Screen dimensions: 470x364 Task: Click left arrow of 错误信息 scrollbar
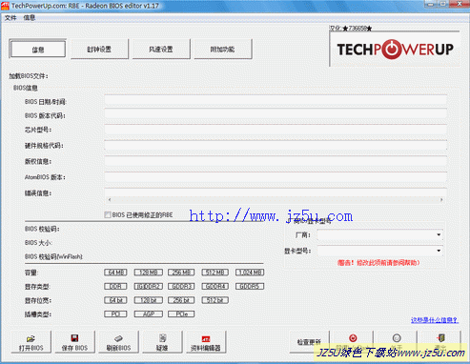[110, 200]
